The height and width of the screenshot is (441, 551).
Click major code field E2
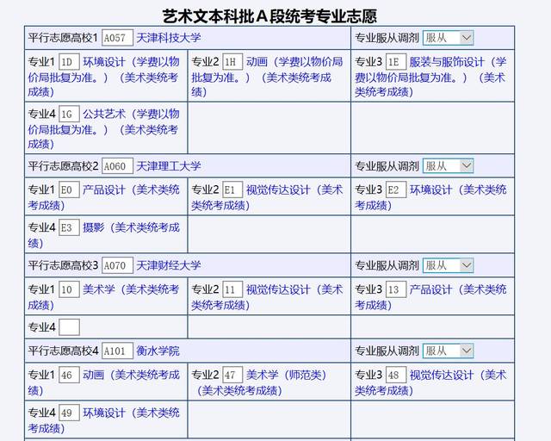click(x=396, y=190)
